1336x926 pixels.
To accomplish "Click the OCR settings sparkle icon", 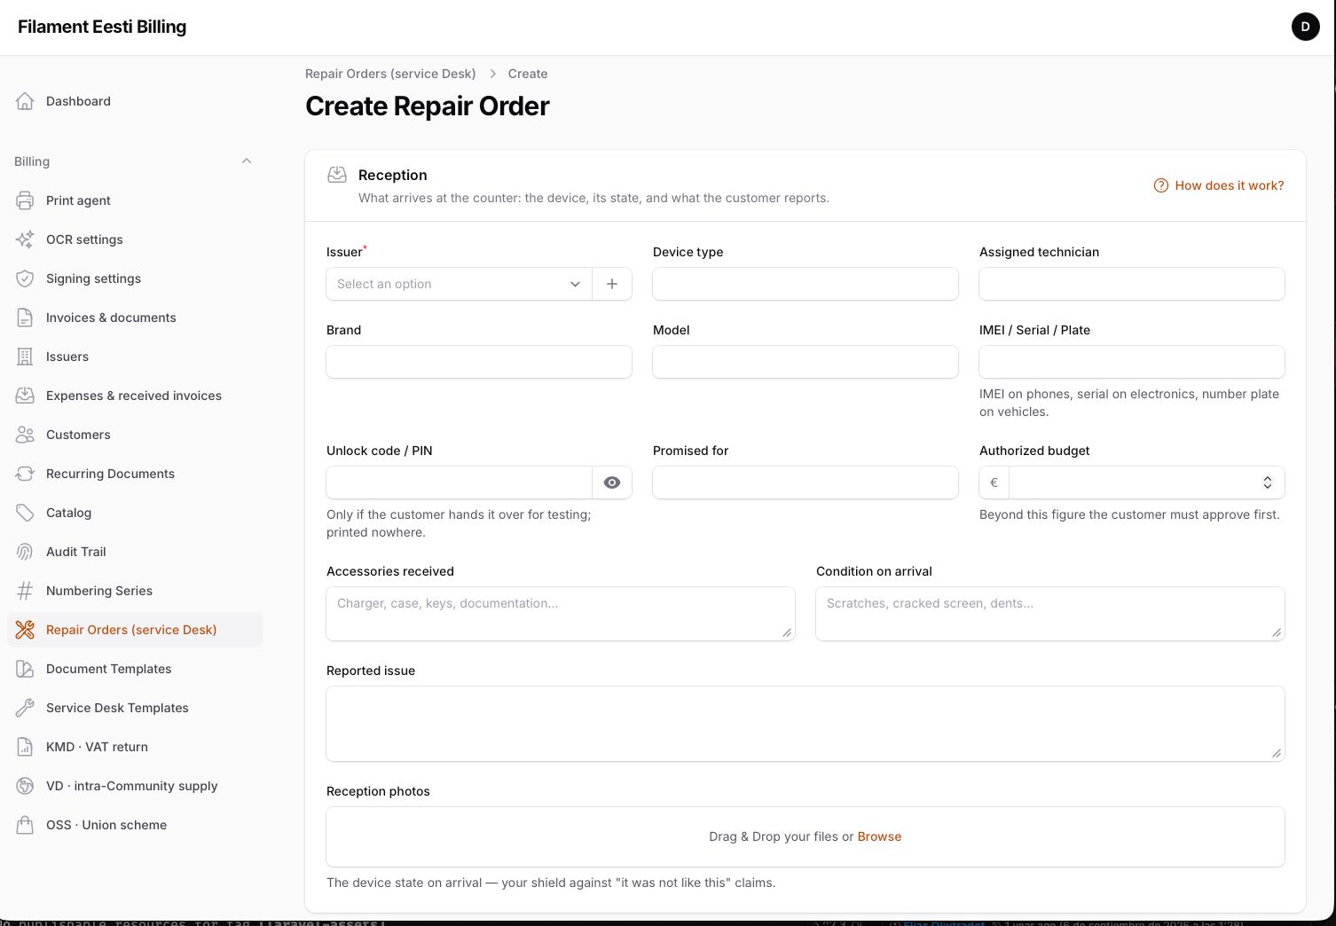I will pyautogui.click(x=25, y=239).
